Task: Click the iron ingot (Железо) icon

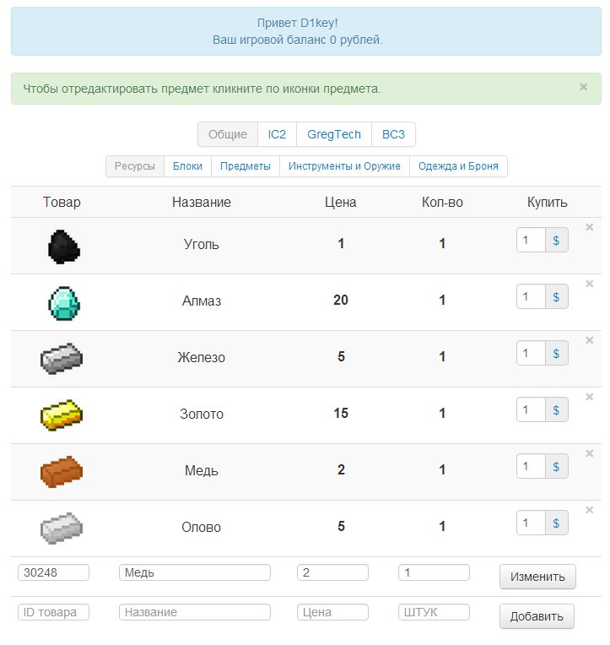Action: tap(62, 359)
